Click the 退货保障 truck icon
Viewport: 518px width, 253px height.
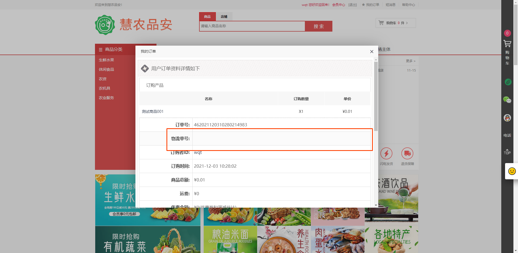coord(407,154)
